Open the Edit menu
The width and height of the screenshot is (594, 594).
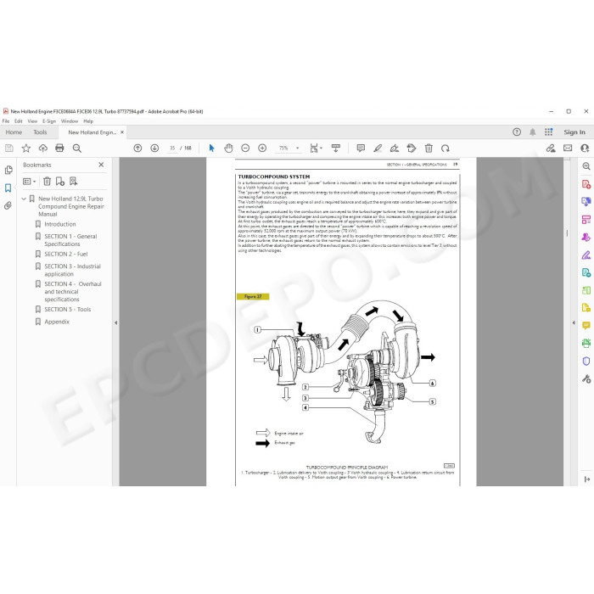pyautogui.click(x=18, y=121)
